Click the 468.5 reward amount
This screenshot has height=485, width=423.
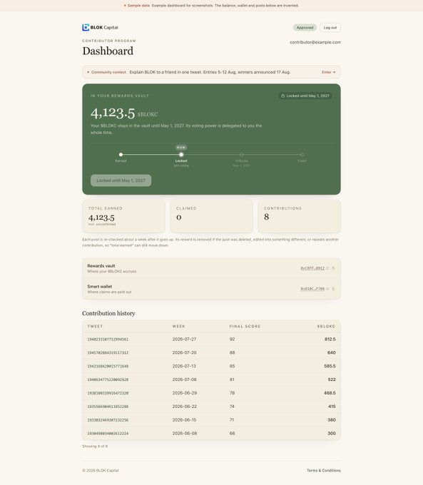330,393
